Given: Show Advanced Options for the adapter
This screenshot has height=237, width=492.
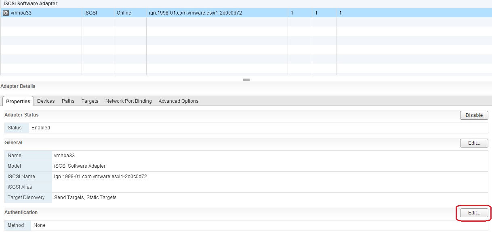Looking at the screenshot, I should pos(178,101).
